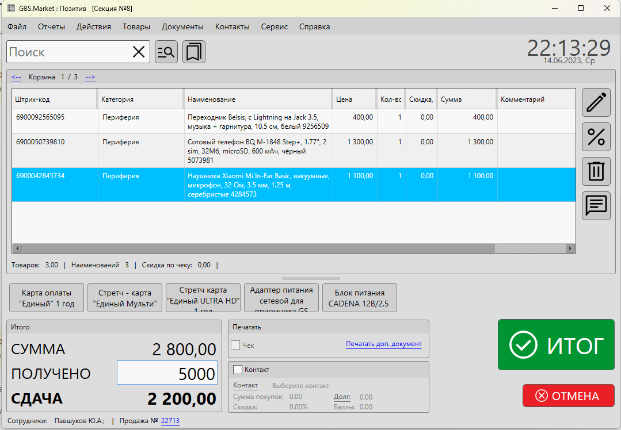Open the Отчеты menu
The width and height of the screenshot is (621, 430).
pyautogui.click(x=51, y=26)
